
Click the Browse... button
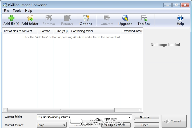point(147,117)
